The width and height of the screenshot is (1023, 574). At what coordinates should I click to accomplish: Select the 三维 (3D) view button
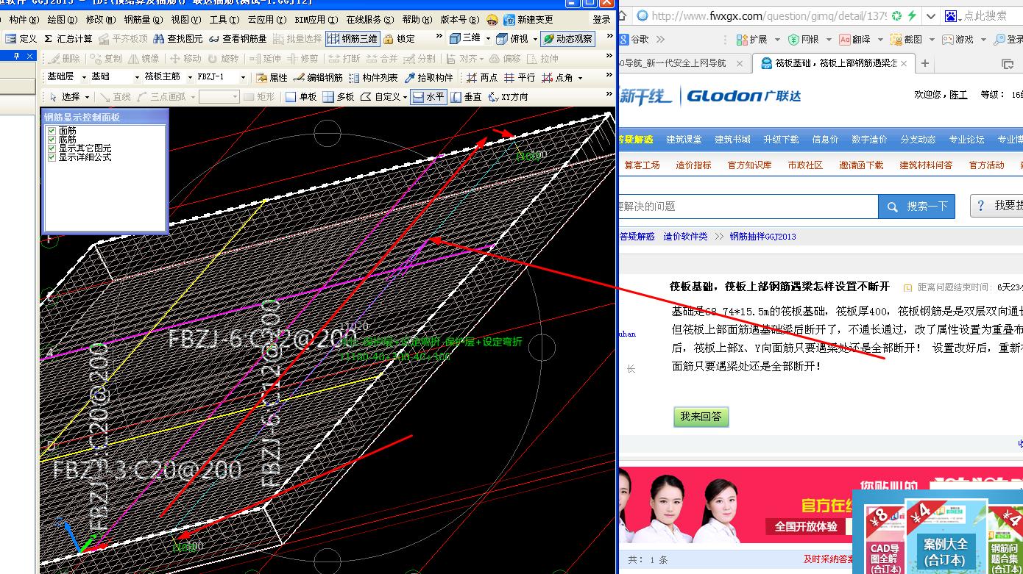[x=465, y=38]
